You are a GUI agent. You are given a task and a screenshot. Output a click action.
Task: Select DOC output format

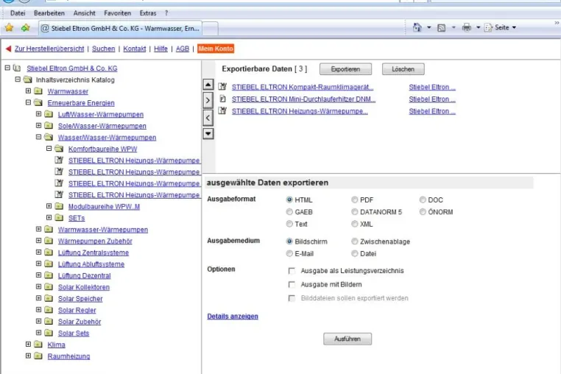pos(423,200)
